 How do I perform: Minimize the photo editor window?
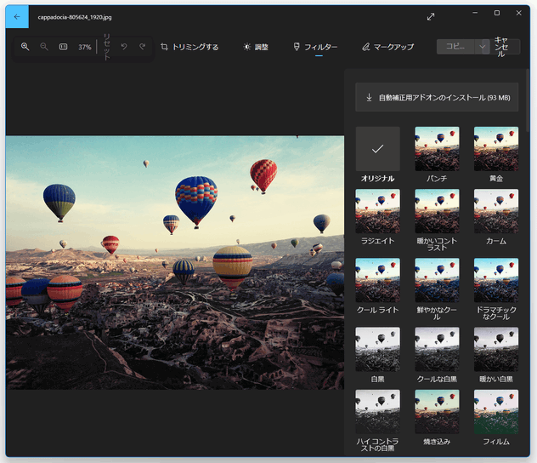tap(475, 13)
